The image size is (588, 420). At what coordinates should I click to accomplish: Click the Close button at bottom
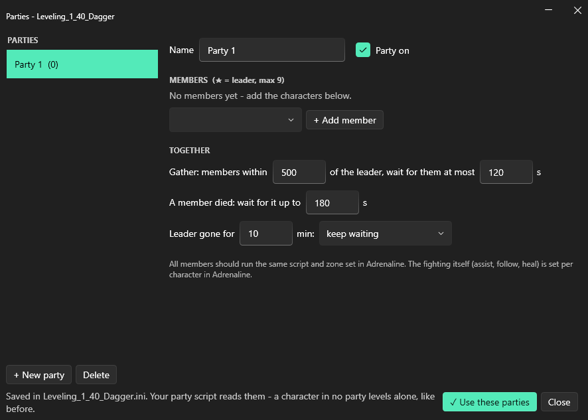tap(559, 402)
